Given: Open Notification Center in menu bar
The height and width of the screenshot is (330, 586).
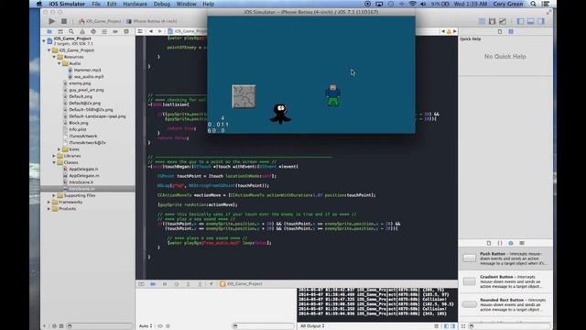Looking at the screenshot, I should [546, 4].
